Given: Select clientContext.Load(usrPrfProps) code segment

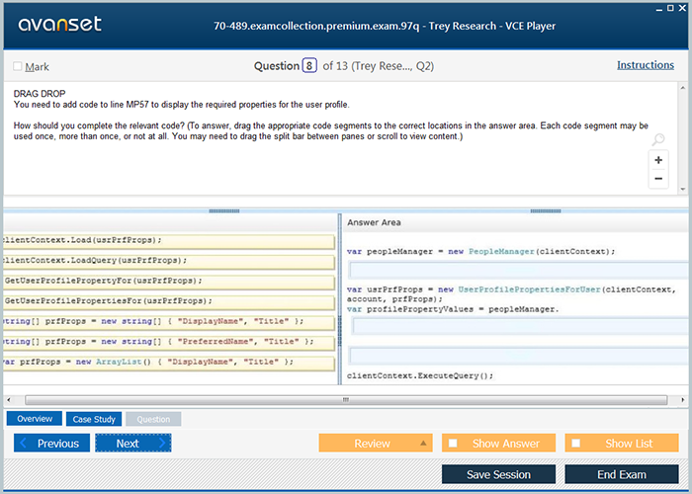Looking at the screenshot, I should [169, 241].
